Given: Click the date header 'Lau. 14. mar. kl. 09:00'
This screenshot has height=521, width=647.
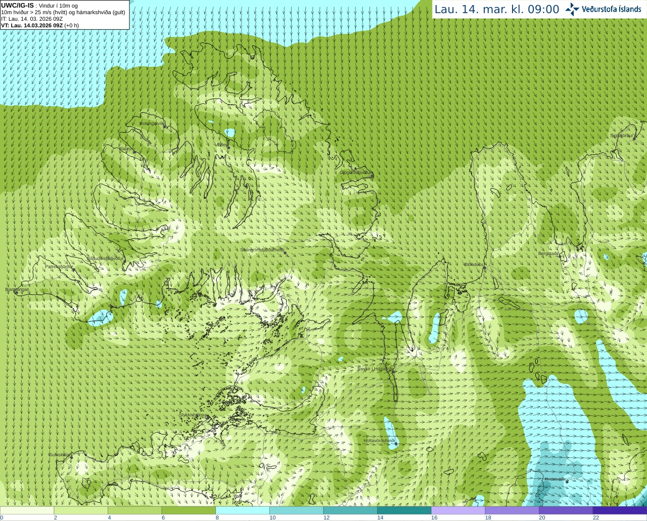Looking at the screenshot, I should tap(497, 10).
